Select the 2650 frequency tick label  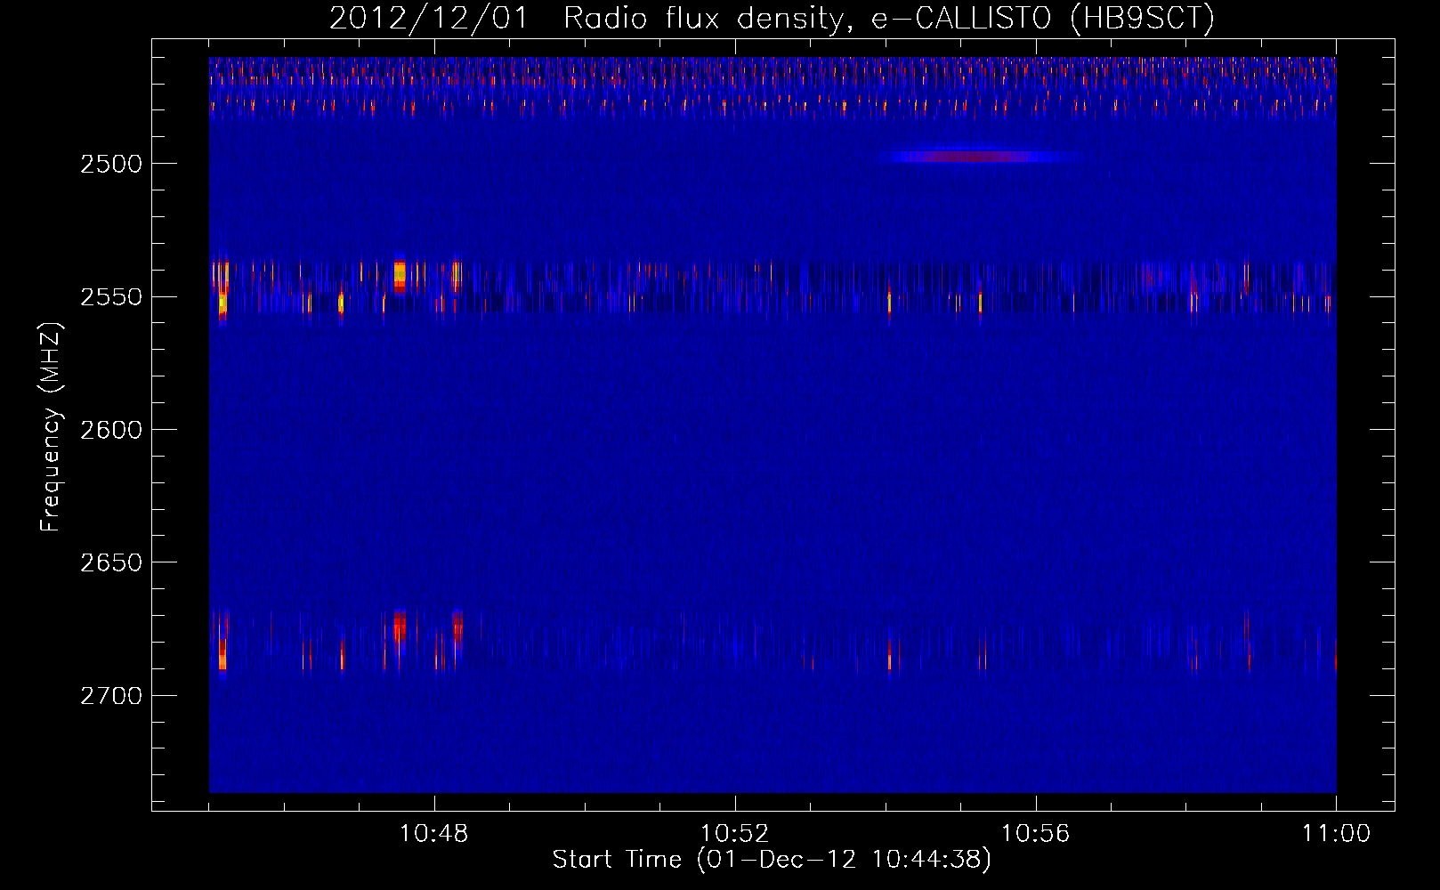click(111, 562)
